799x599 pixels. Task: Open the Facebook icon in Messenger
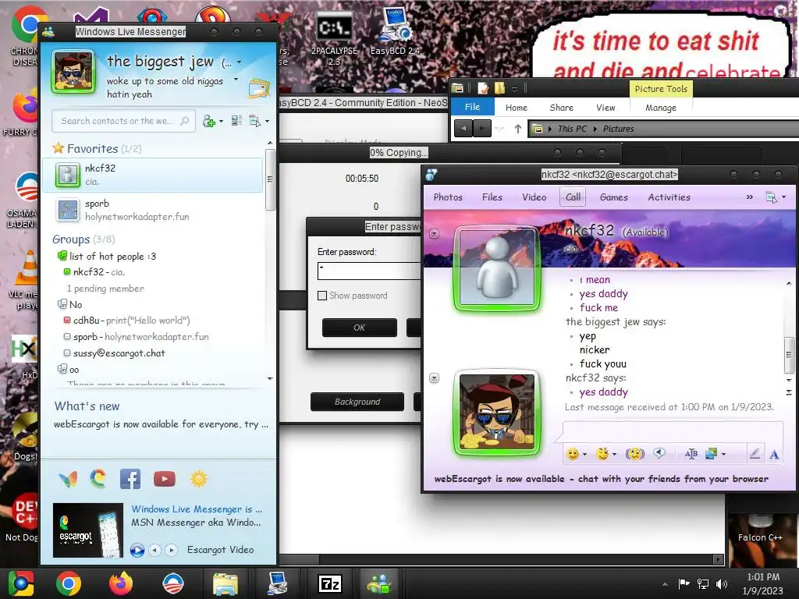click(130, 479)
